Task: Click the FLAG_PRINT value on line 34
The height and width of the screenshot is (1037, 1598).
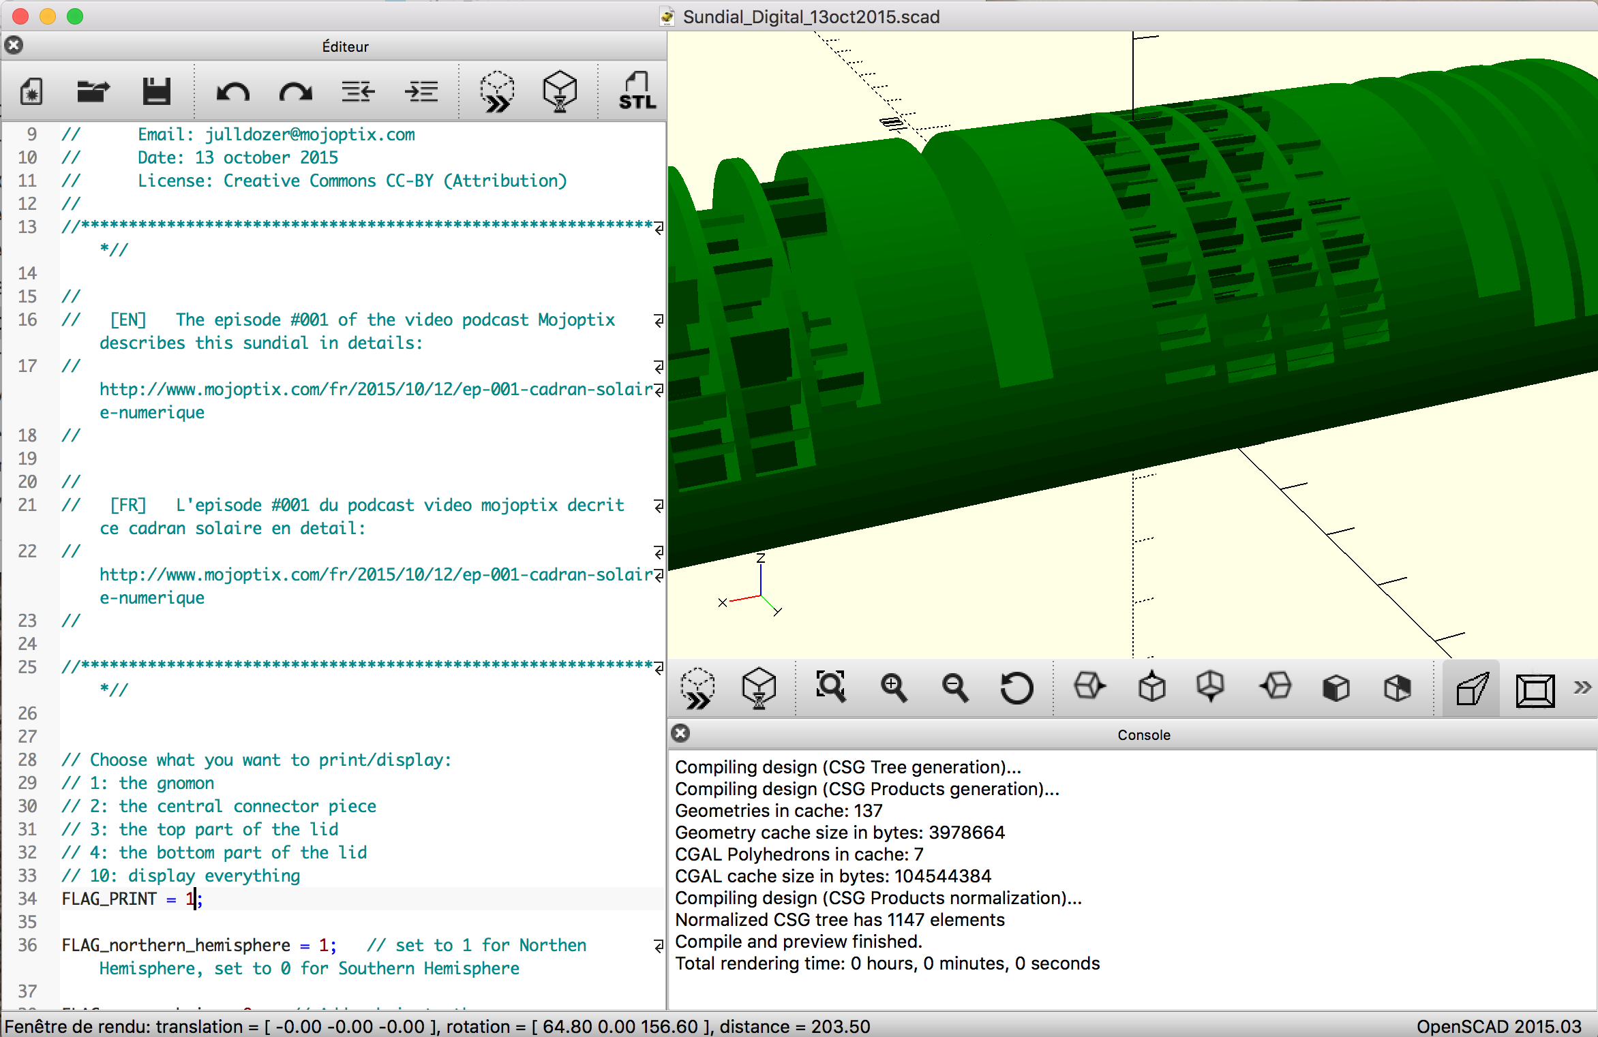Action: (190, 899)
